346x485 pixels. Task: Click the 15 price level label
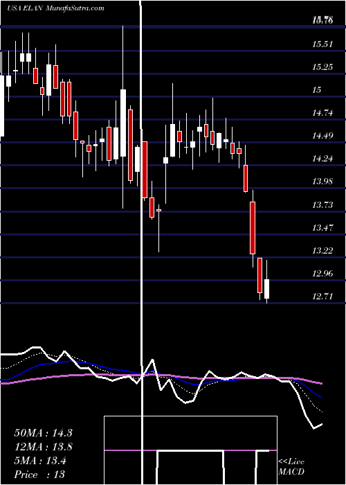[317, 90]
